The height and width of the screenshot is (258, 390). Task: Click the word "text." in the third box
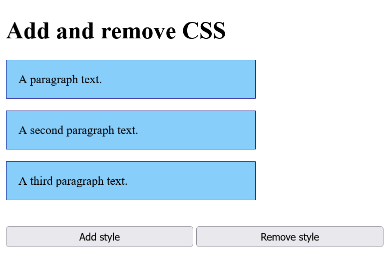click(117, 181)
